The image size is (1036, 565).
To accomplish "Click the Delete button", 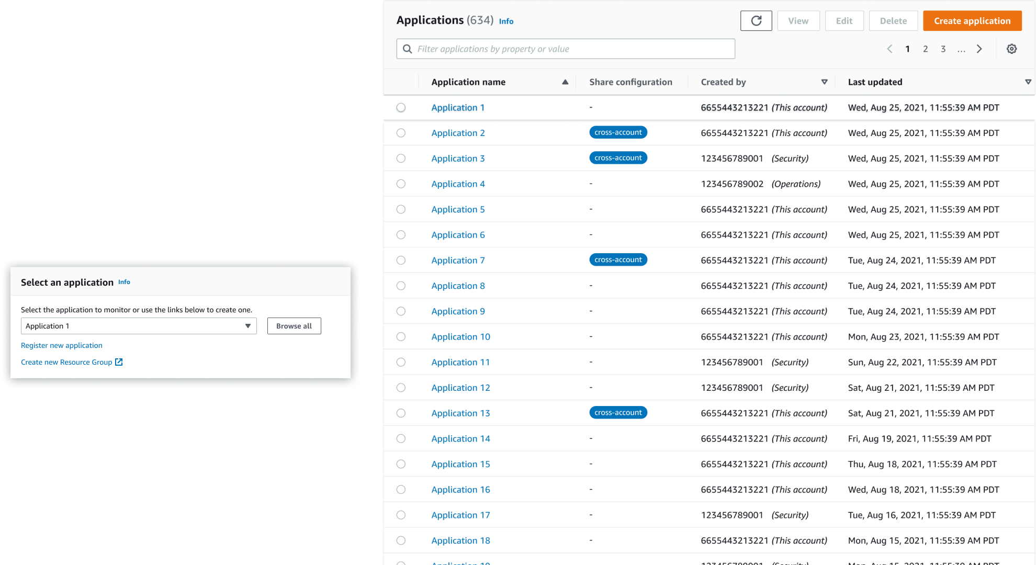I will 893,21.
